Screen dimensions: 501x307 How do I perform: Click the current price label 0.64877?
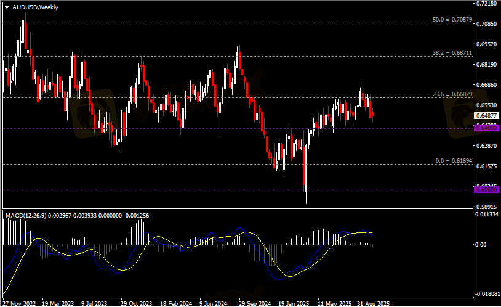[x=486, y=115]
